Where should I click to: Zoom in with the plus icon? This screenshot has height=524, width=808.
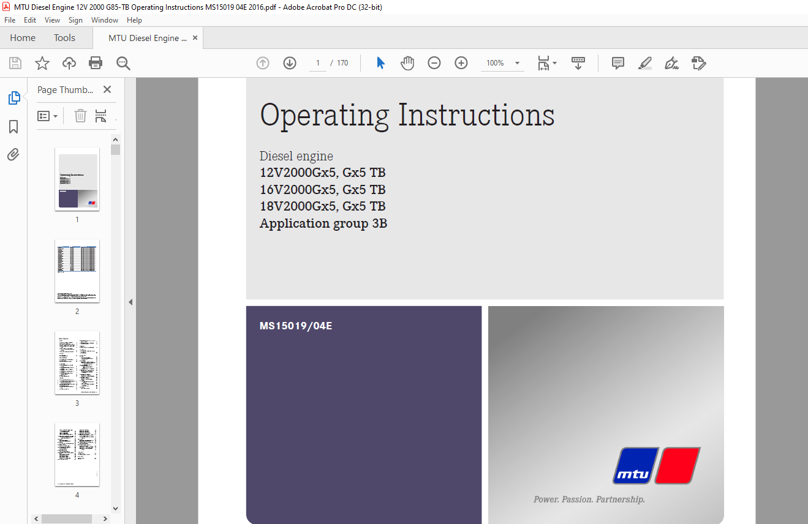461,63
